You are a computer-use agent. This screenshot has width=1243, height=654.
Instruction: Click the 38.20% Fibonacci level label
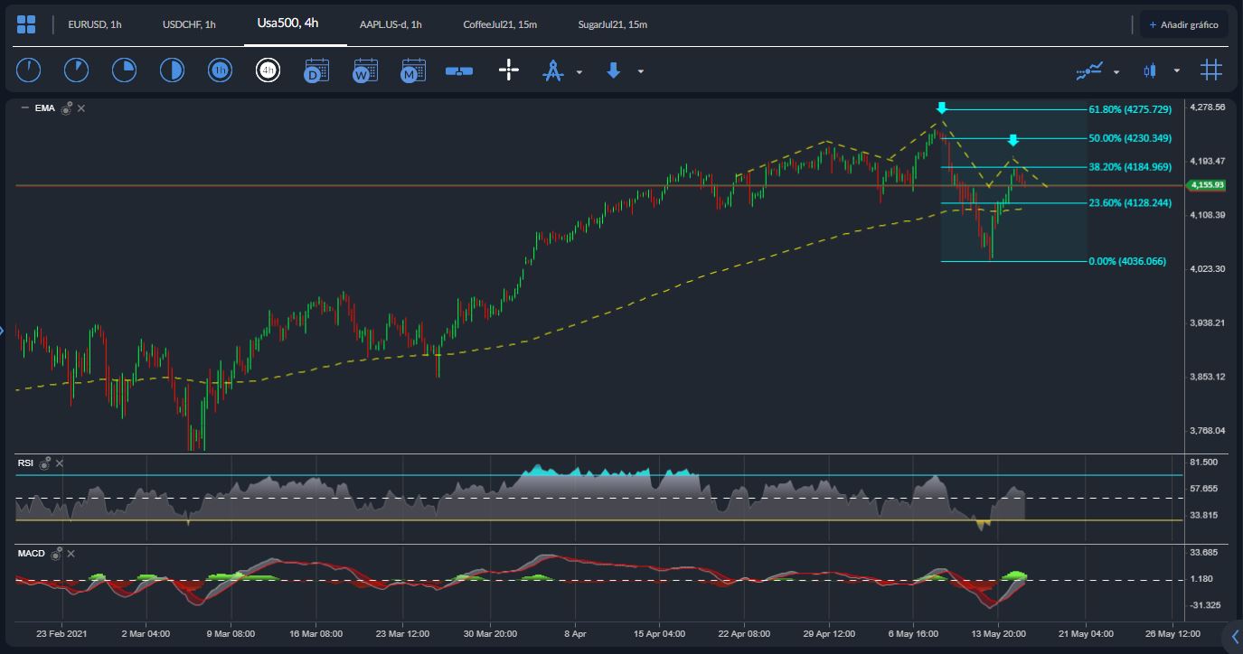[1130, 167]
